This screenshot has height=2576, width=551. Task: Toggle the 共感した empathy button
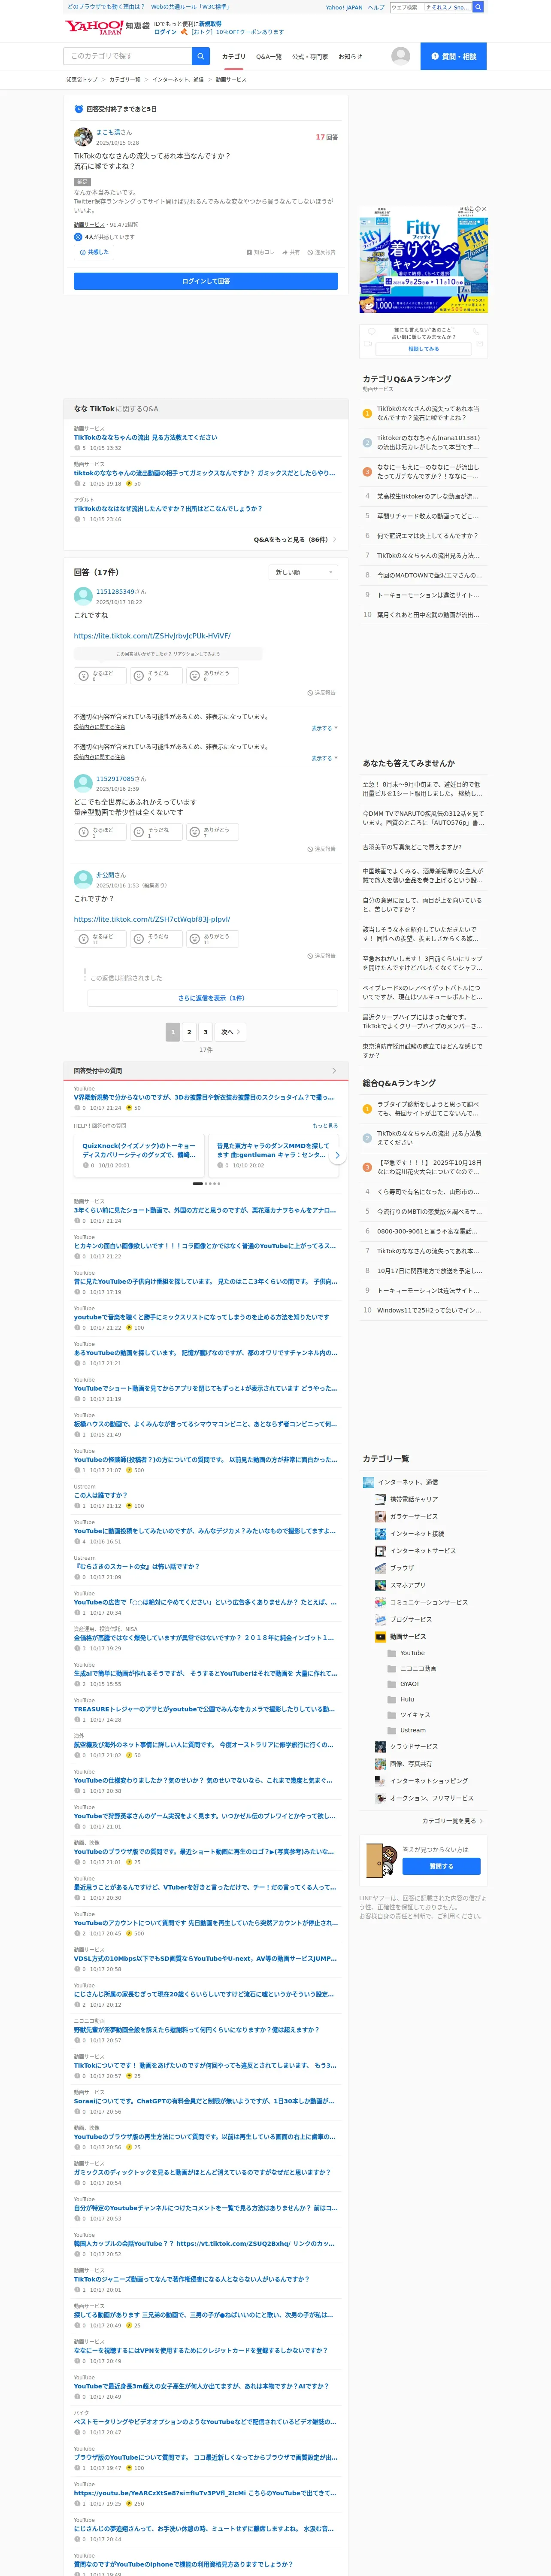click(x=93, y=252)
